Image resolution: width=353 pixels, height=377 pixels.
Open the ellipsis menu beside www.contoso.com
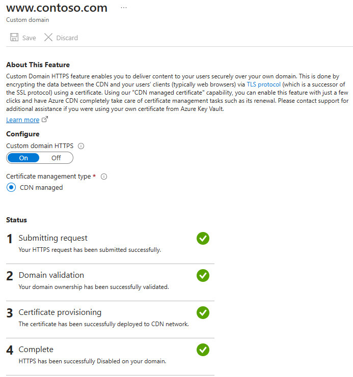(124, 8)
